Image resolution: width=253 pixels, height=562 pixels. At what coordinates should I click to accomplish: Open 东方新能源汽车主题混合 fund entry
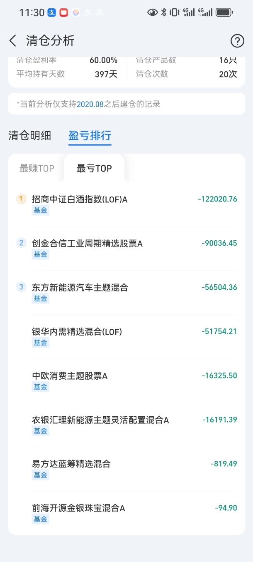[x=126, y=293]
